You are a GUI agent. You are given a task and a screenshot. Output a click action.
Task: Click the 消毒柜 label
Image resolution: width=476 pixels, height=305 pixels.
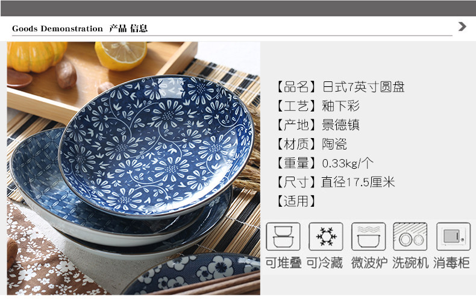451,263
